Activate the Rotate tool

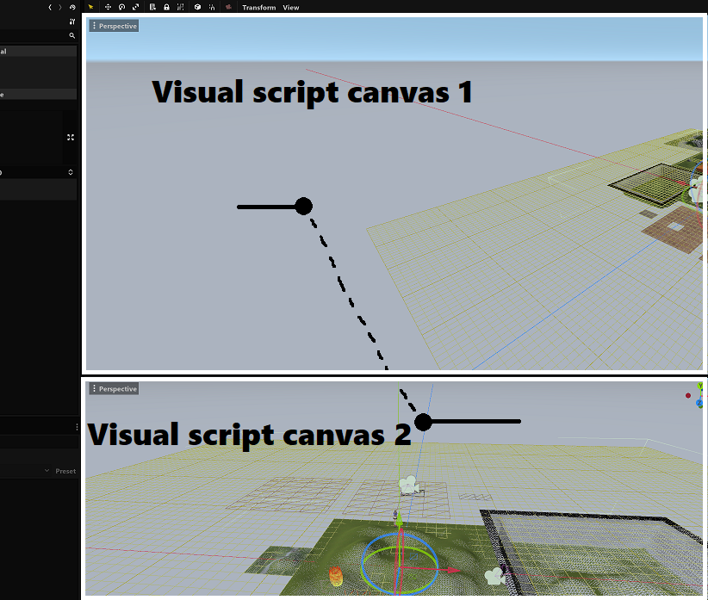tap(121, 7)
